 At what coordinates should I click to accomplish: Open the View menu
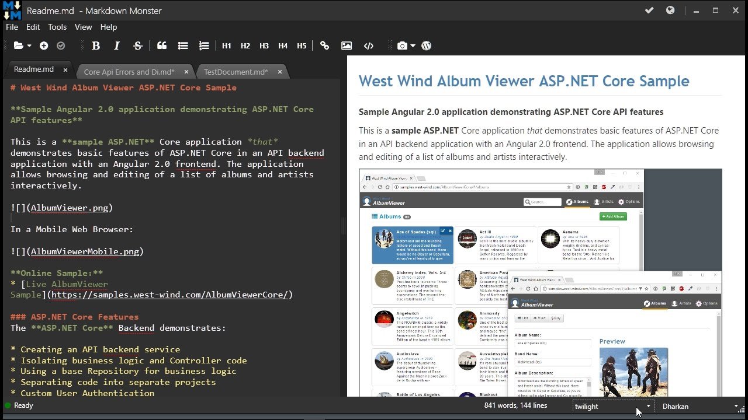84,27
